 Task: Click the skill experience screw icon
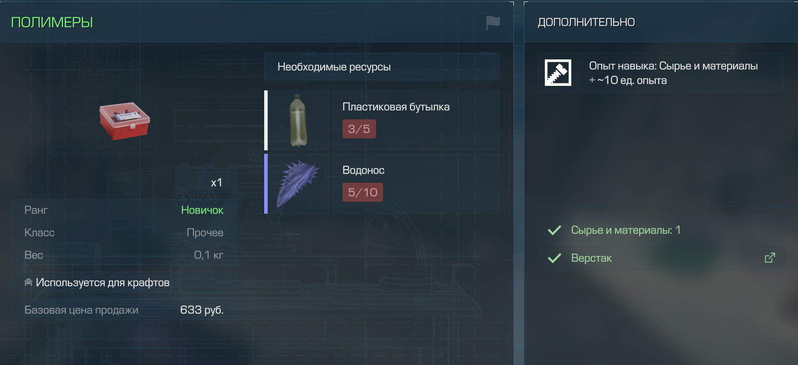coord(558,73)
